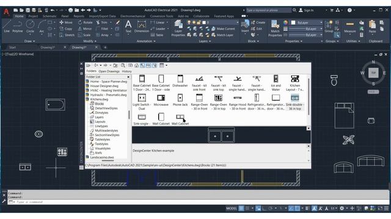Select Layers in the folder tree

(99, 117)
